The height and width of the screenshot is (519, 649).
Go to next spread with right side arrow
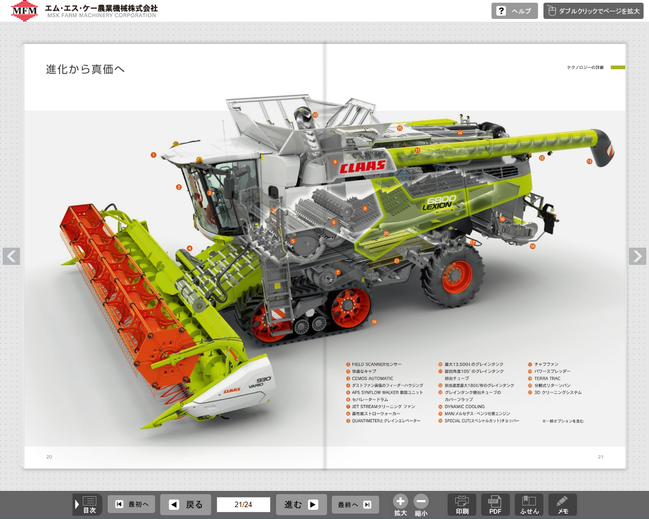[638, 256]
